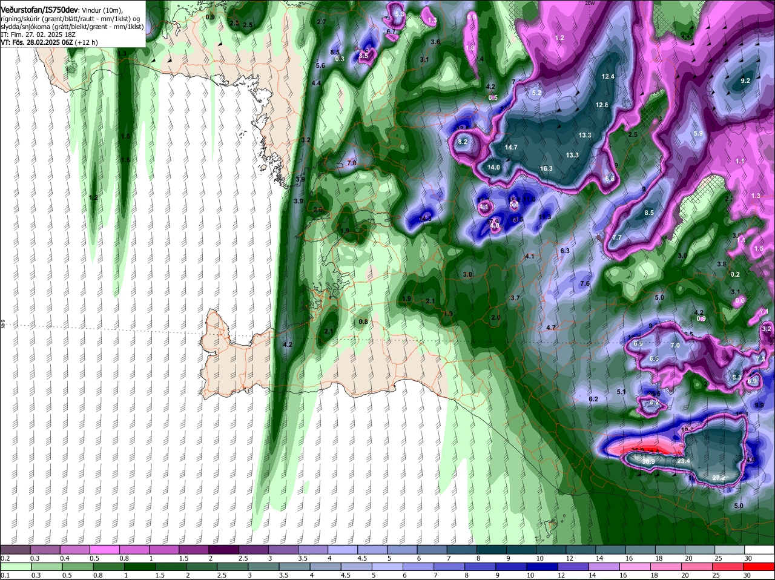Click the 2.7 value on the map
Screen dimensions: 775x580
point(322,22)
